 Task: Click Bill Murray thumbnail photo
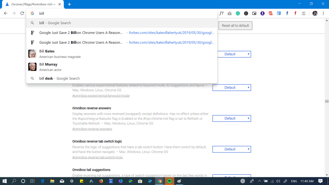(x=32, y=67)
